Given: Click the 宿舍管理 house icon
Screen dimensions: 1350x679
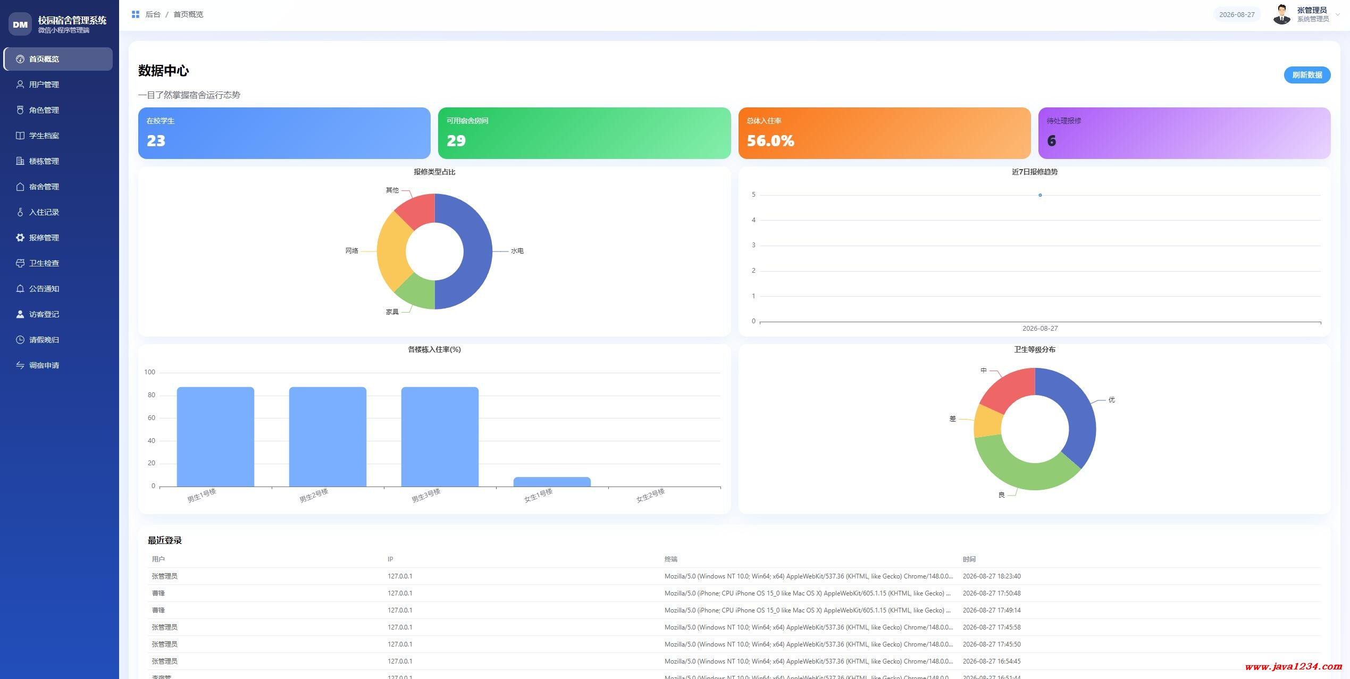Looking at the screenshot, I should pyautogui.click(x=20, y=187).
